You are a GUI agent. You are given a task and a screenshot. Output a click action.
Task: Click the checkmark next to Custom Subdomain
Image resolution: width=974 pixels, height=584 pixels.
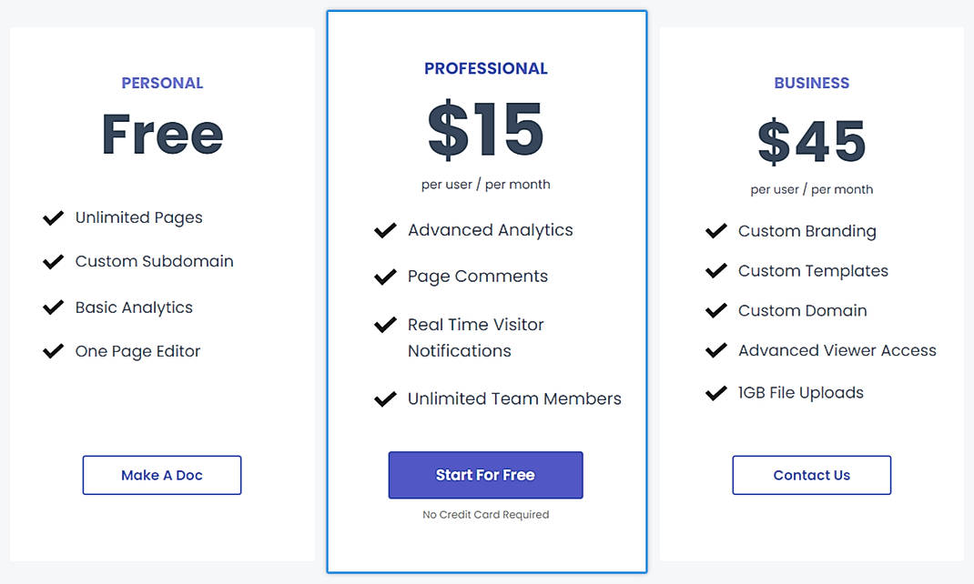point(53,262)
